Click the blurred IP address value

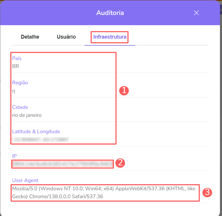pos(62,164)
